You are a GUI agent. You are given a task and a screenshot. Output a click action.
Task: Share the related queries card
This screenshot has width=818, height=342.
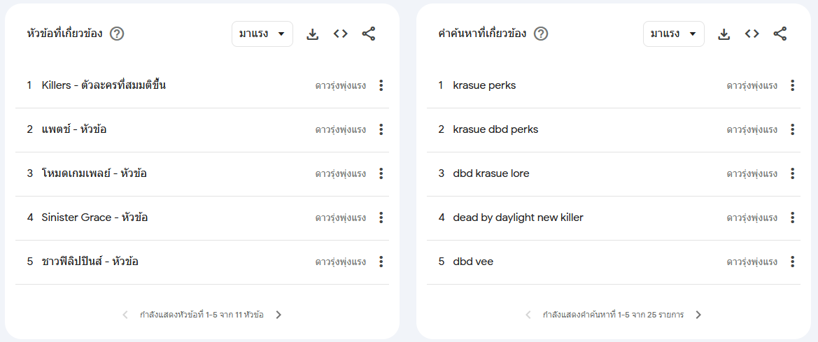point(780,34)
